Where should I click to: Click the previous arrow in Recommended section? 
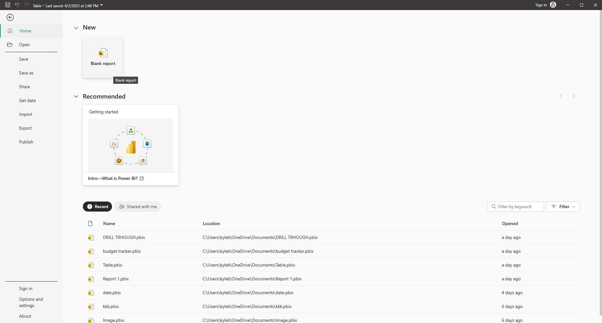pyautogui.click(x=561, y=96)
